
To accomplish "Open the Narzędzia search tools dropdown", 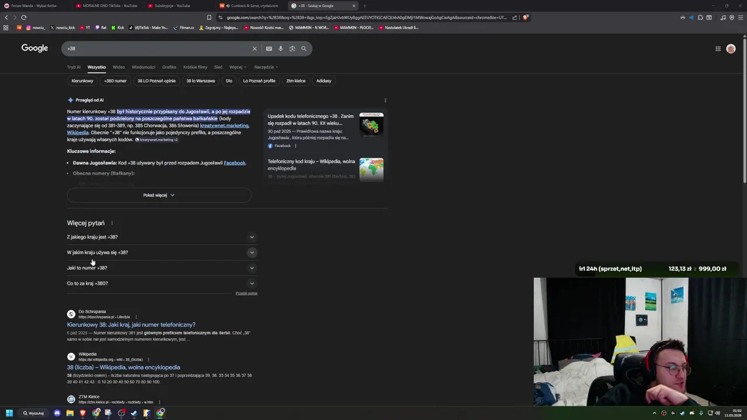I will point(266,67).
